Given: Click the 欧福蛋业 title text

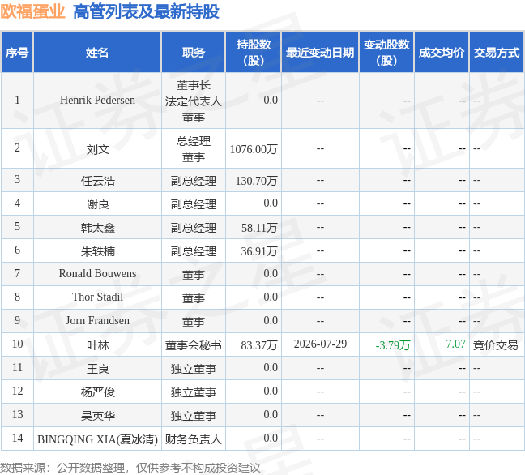Looking at the screenshot, I should coord(32,11).
